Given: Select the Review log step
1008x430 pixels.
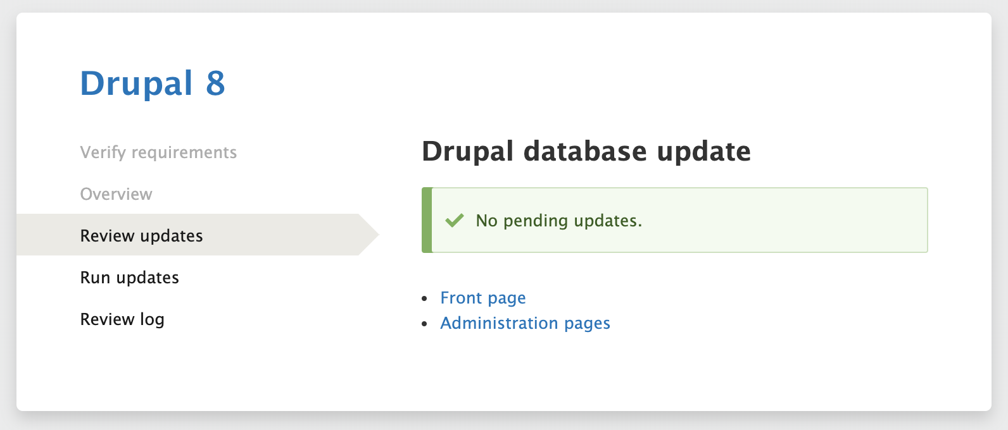Looking at the screenshot, I should 122,319.
